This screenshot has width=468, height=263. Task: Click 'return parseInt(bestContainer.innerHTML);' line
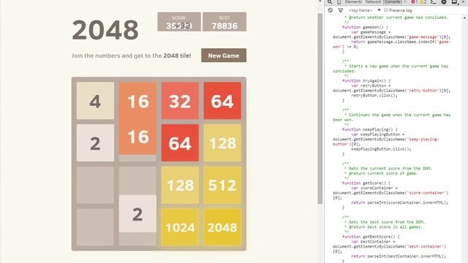[x=399, y=256]
